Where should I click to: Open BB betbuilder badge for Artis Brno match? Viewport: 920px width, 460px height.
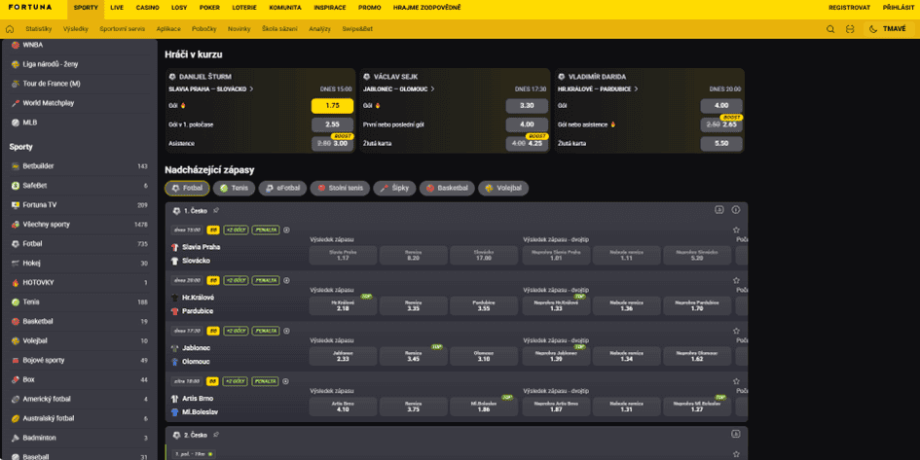coord(212,381)
